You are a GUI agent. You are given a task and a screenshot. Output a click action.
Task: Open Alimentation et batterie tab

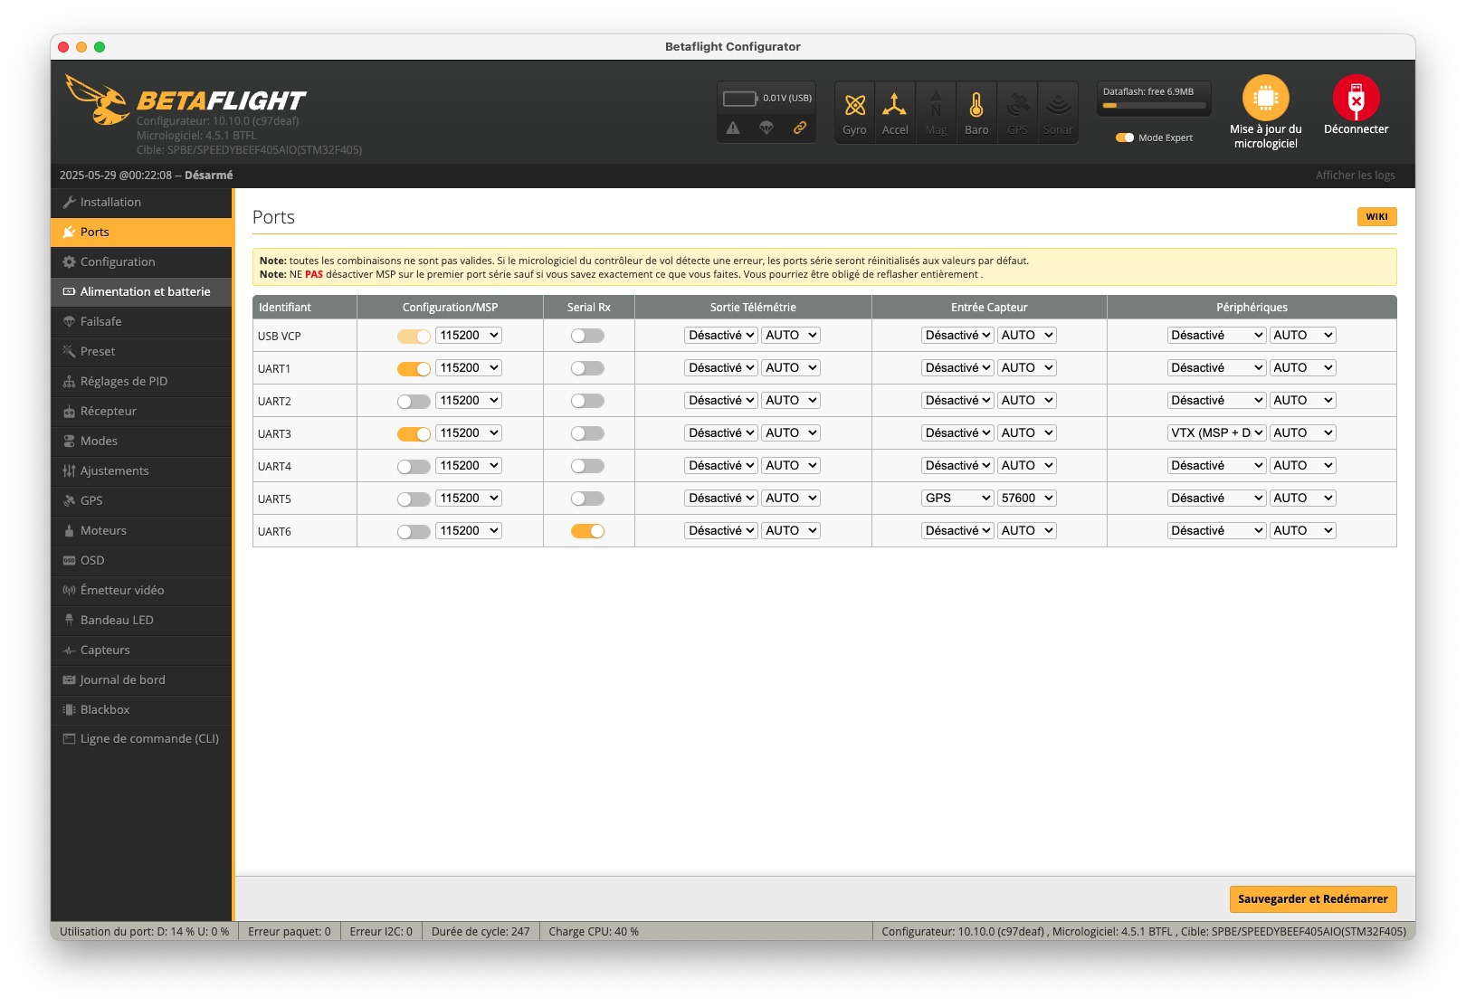pos(141,291)
